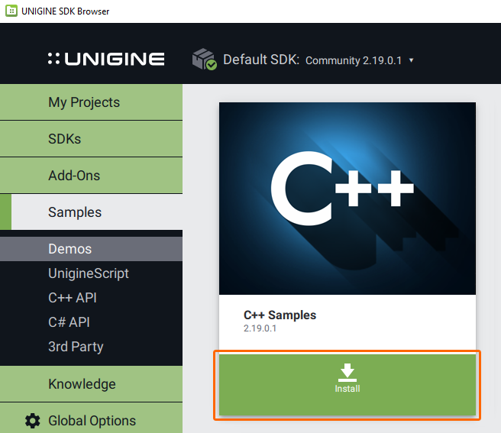Open the Default SDK version dropdown arrow
The width and height of the screenshot is (501, 433).
coord(411,60)
